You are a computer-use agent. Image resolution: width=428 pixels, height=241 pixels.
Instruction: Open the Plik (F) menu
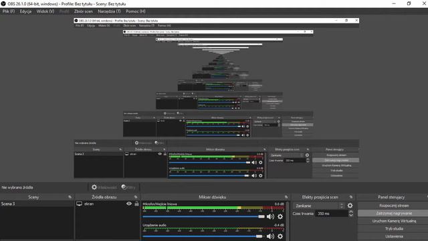tap(9, 11)
